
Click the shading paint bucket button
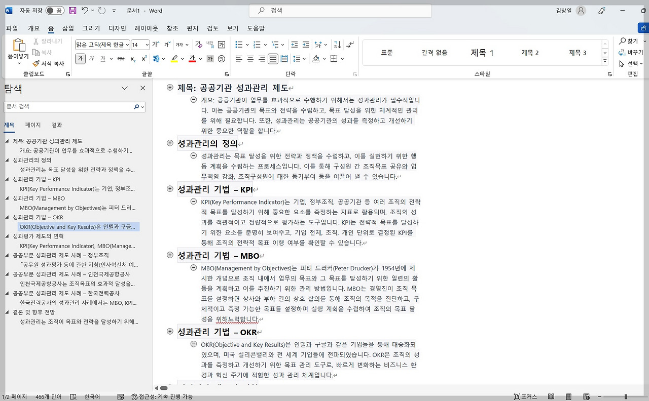316,59
